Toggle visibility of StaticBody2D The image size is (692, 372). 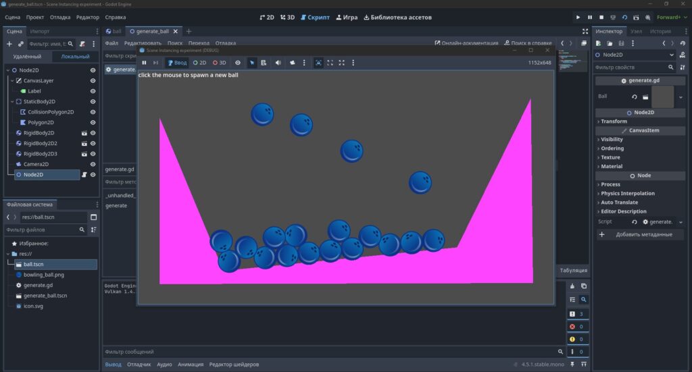[93, 101]
